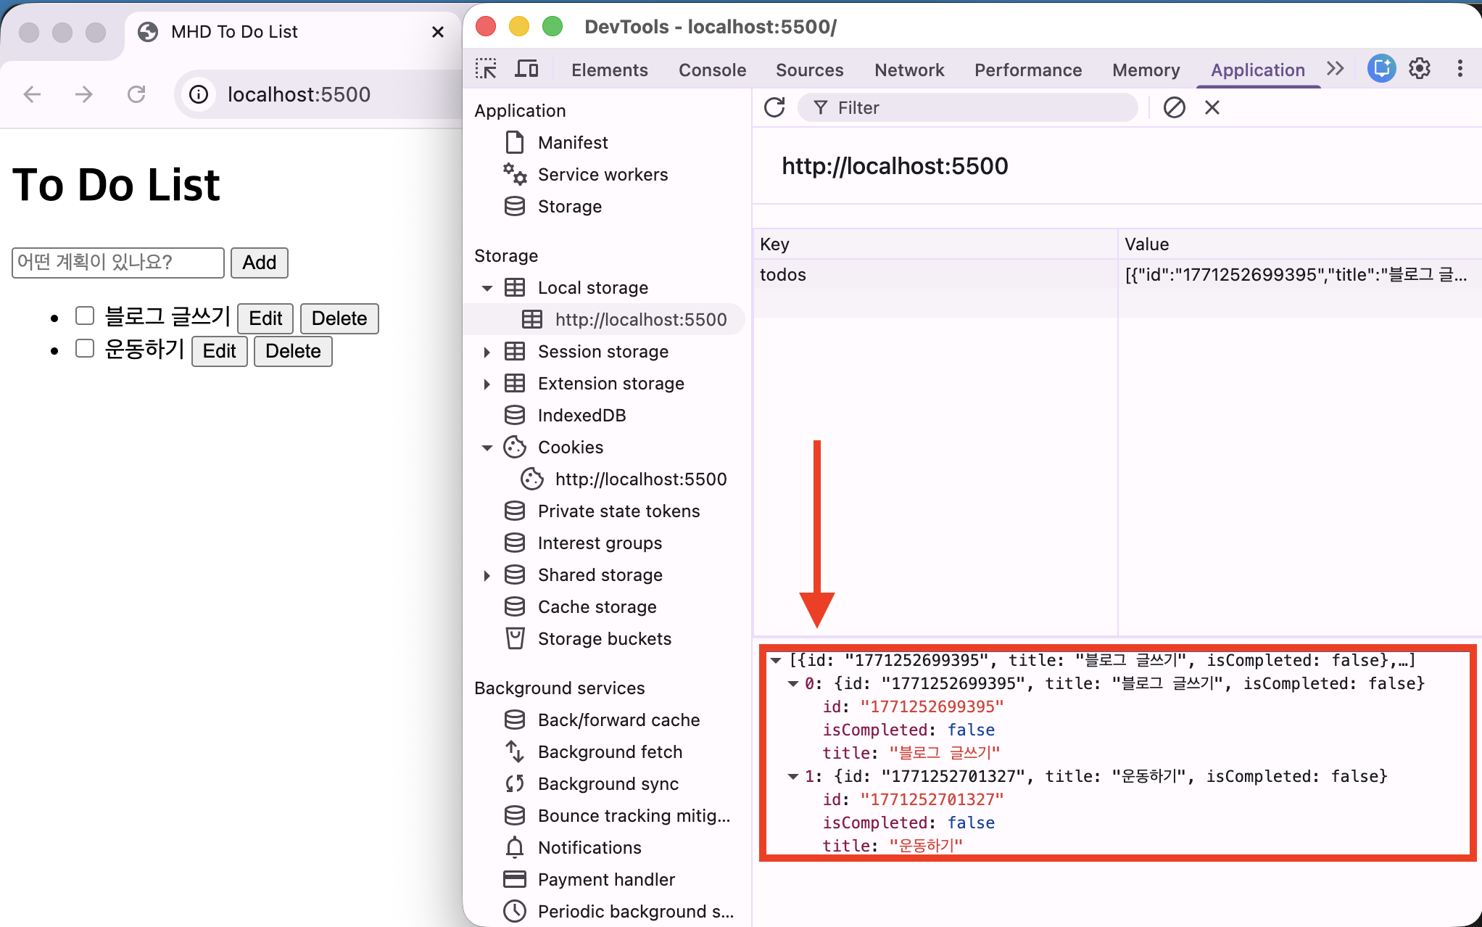
Task: Click the refresh storage icon
Action: 774,108
